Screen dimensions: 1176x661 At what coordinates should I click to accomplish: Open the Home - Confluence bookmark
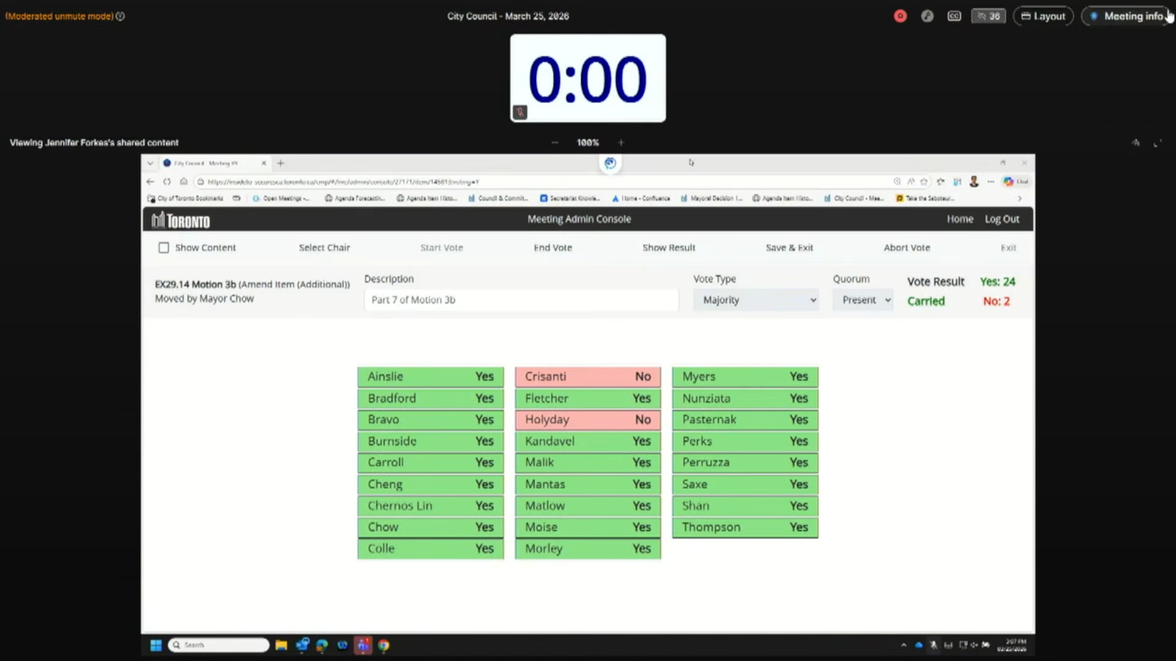click(641, 198)
